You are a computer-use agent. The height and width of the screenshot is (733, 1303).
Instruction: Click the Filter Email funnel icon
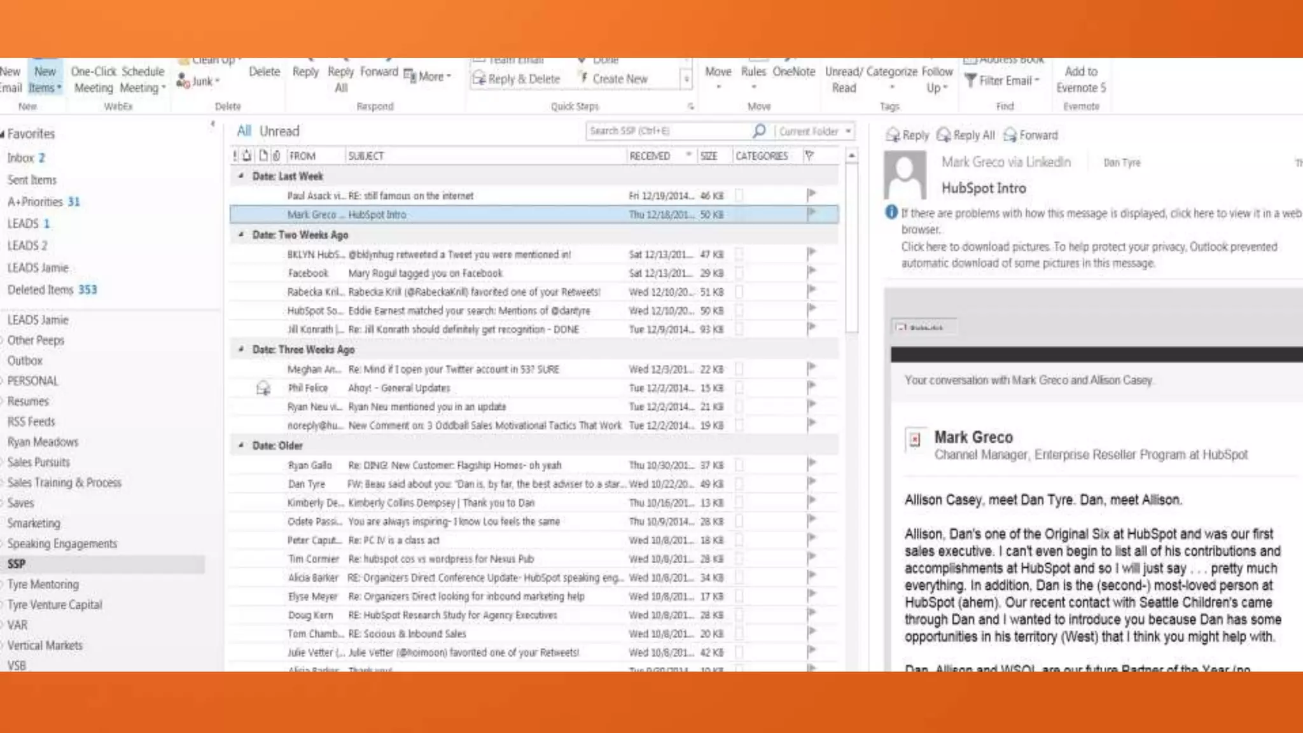click(970, 80)
